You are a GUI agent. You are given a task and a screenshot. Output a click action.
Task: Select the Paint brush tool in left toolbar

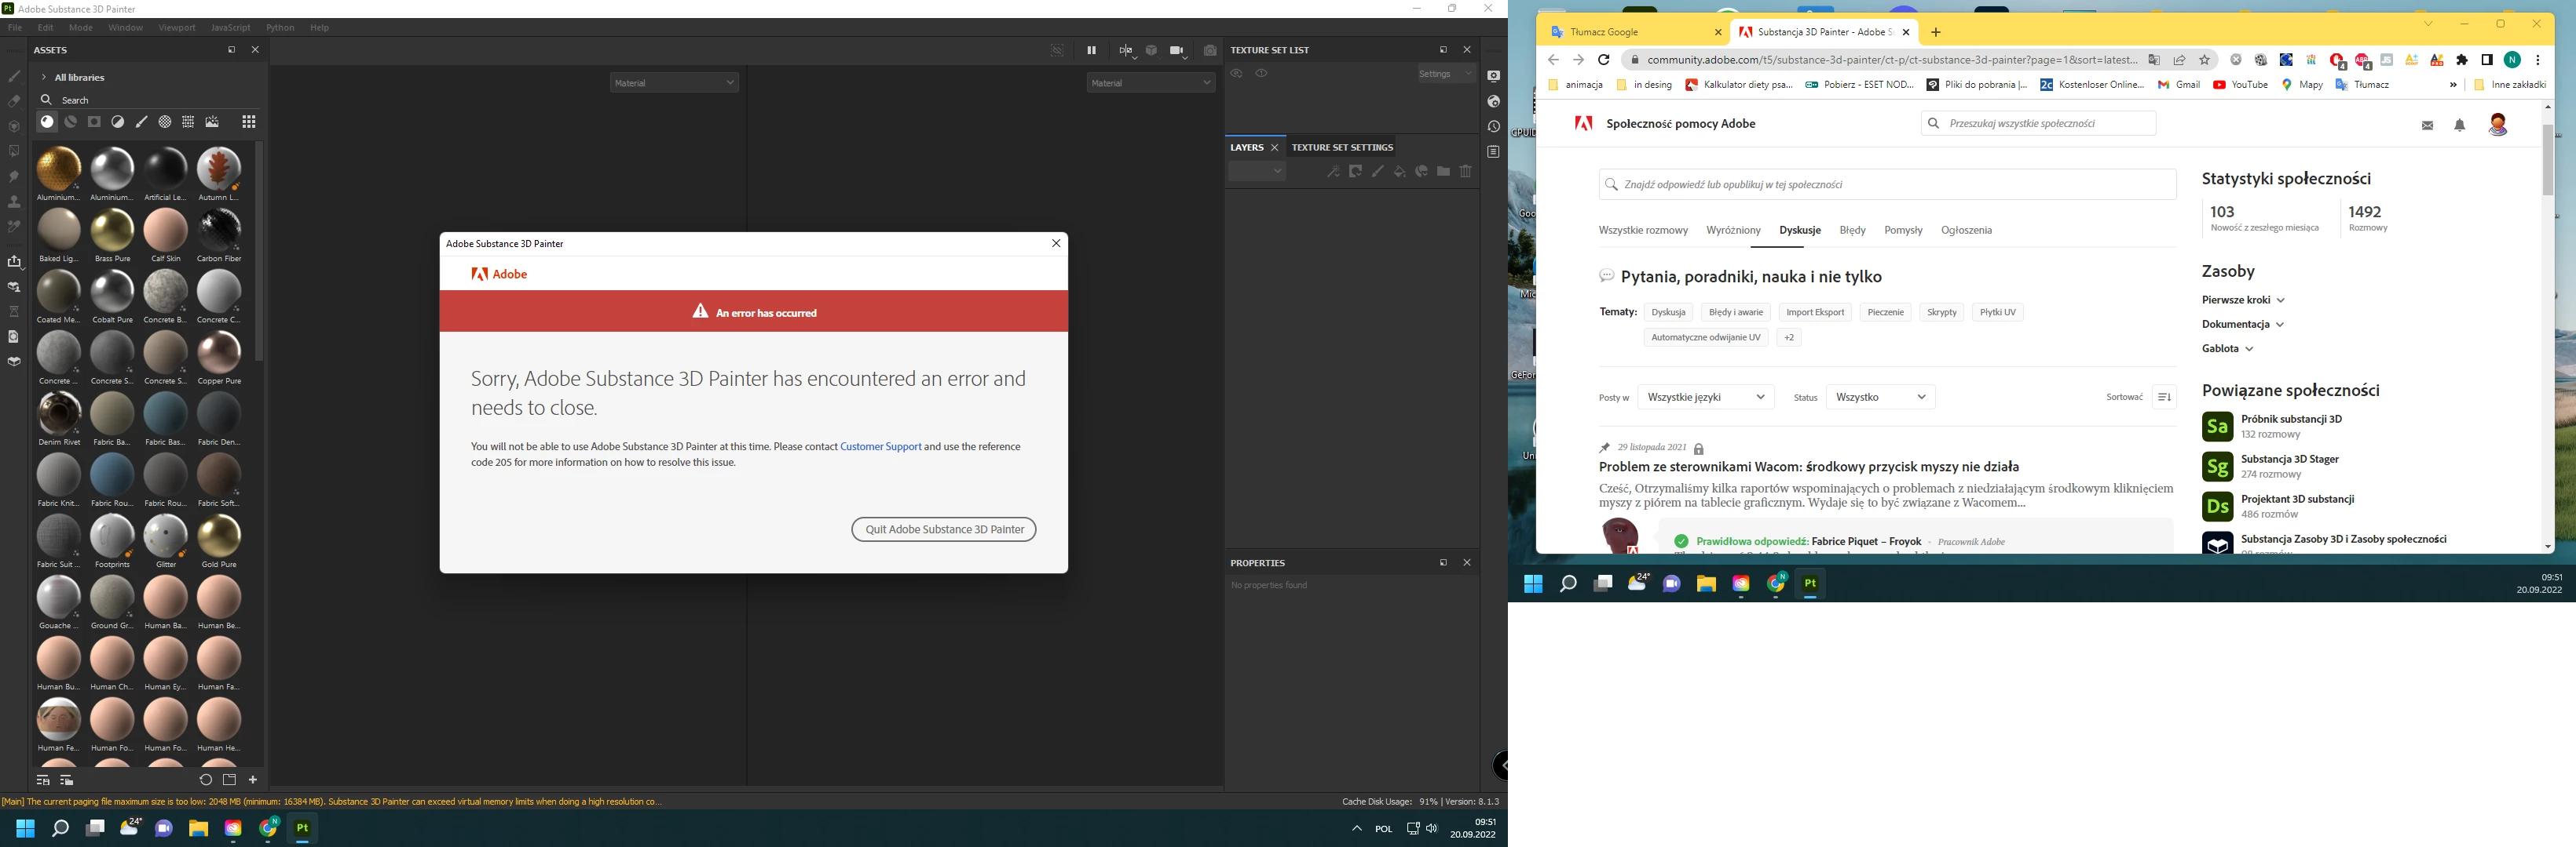coord(14,77)
